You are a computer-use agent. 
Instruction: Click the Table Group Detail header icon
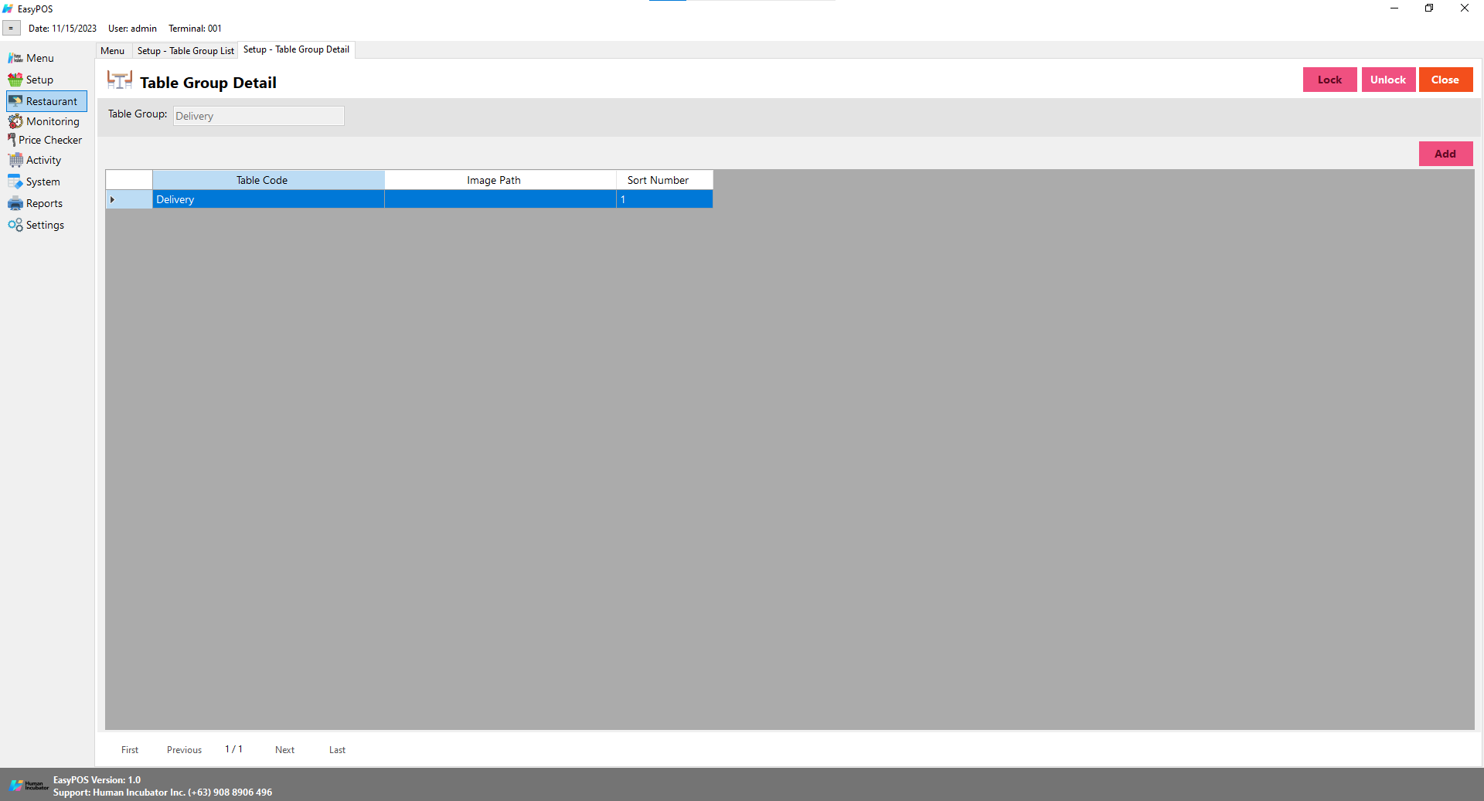tap(120, 81)
